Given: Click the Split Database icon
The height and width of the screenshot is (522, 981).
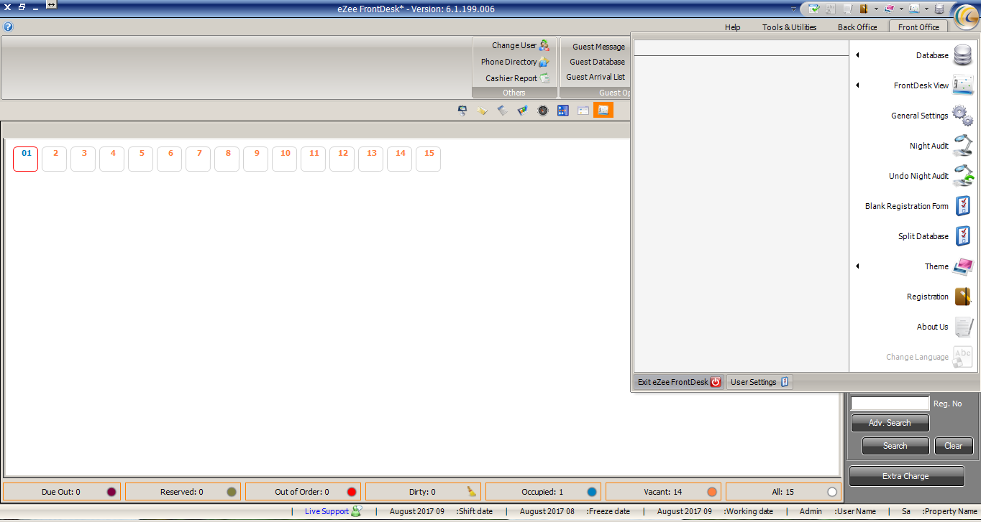Looking at the screenshot, I should (962, 236).
